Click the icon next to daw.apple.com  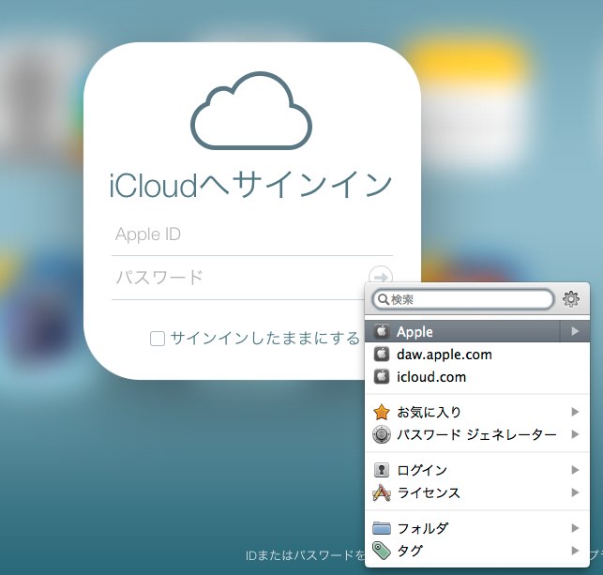tap(382, 355)
